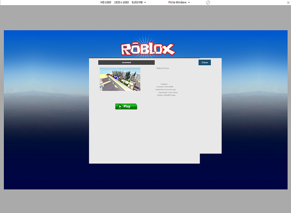Click the rotate screen icon
Image resolution: width=291 pixels, height=213 pixels.
coord(208,3)
